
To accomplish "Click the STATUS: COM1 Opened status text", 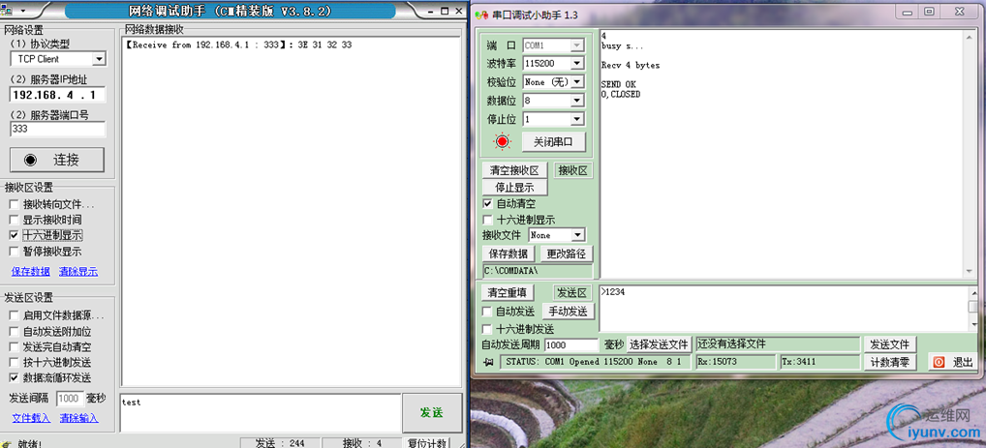I will (x=595, y=362).
